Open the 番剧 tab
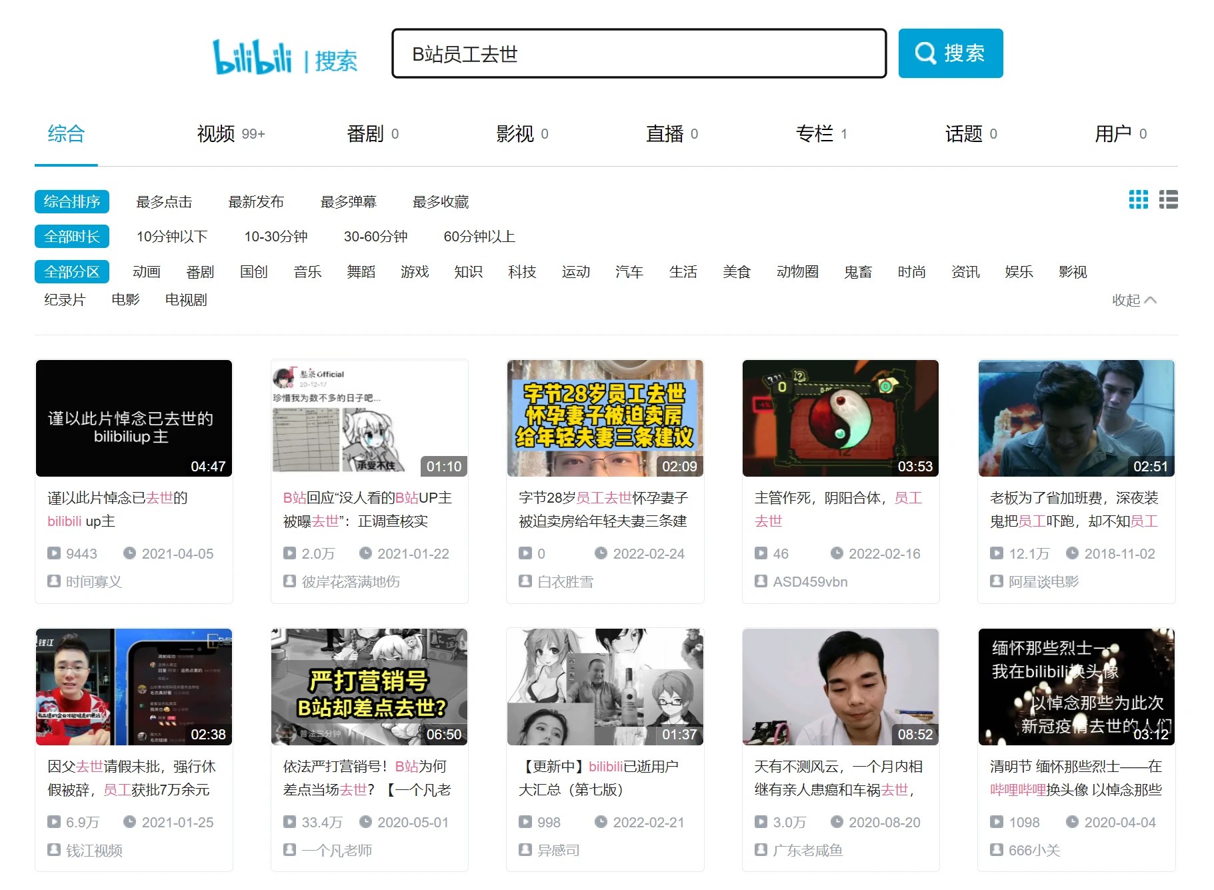Image resolution: width=1214 pixels, height=890 pixels. tap(373, 134)
